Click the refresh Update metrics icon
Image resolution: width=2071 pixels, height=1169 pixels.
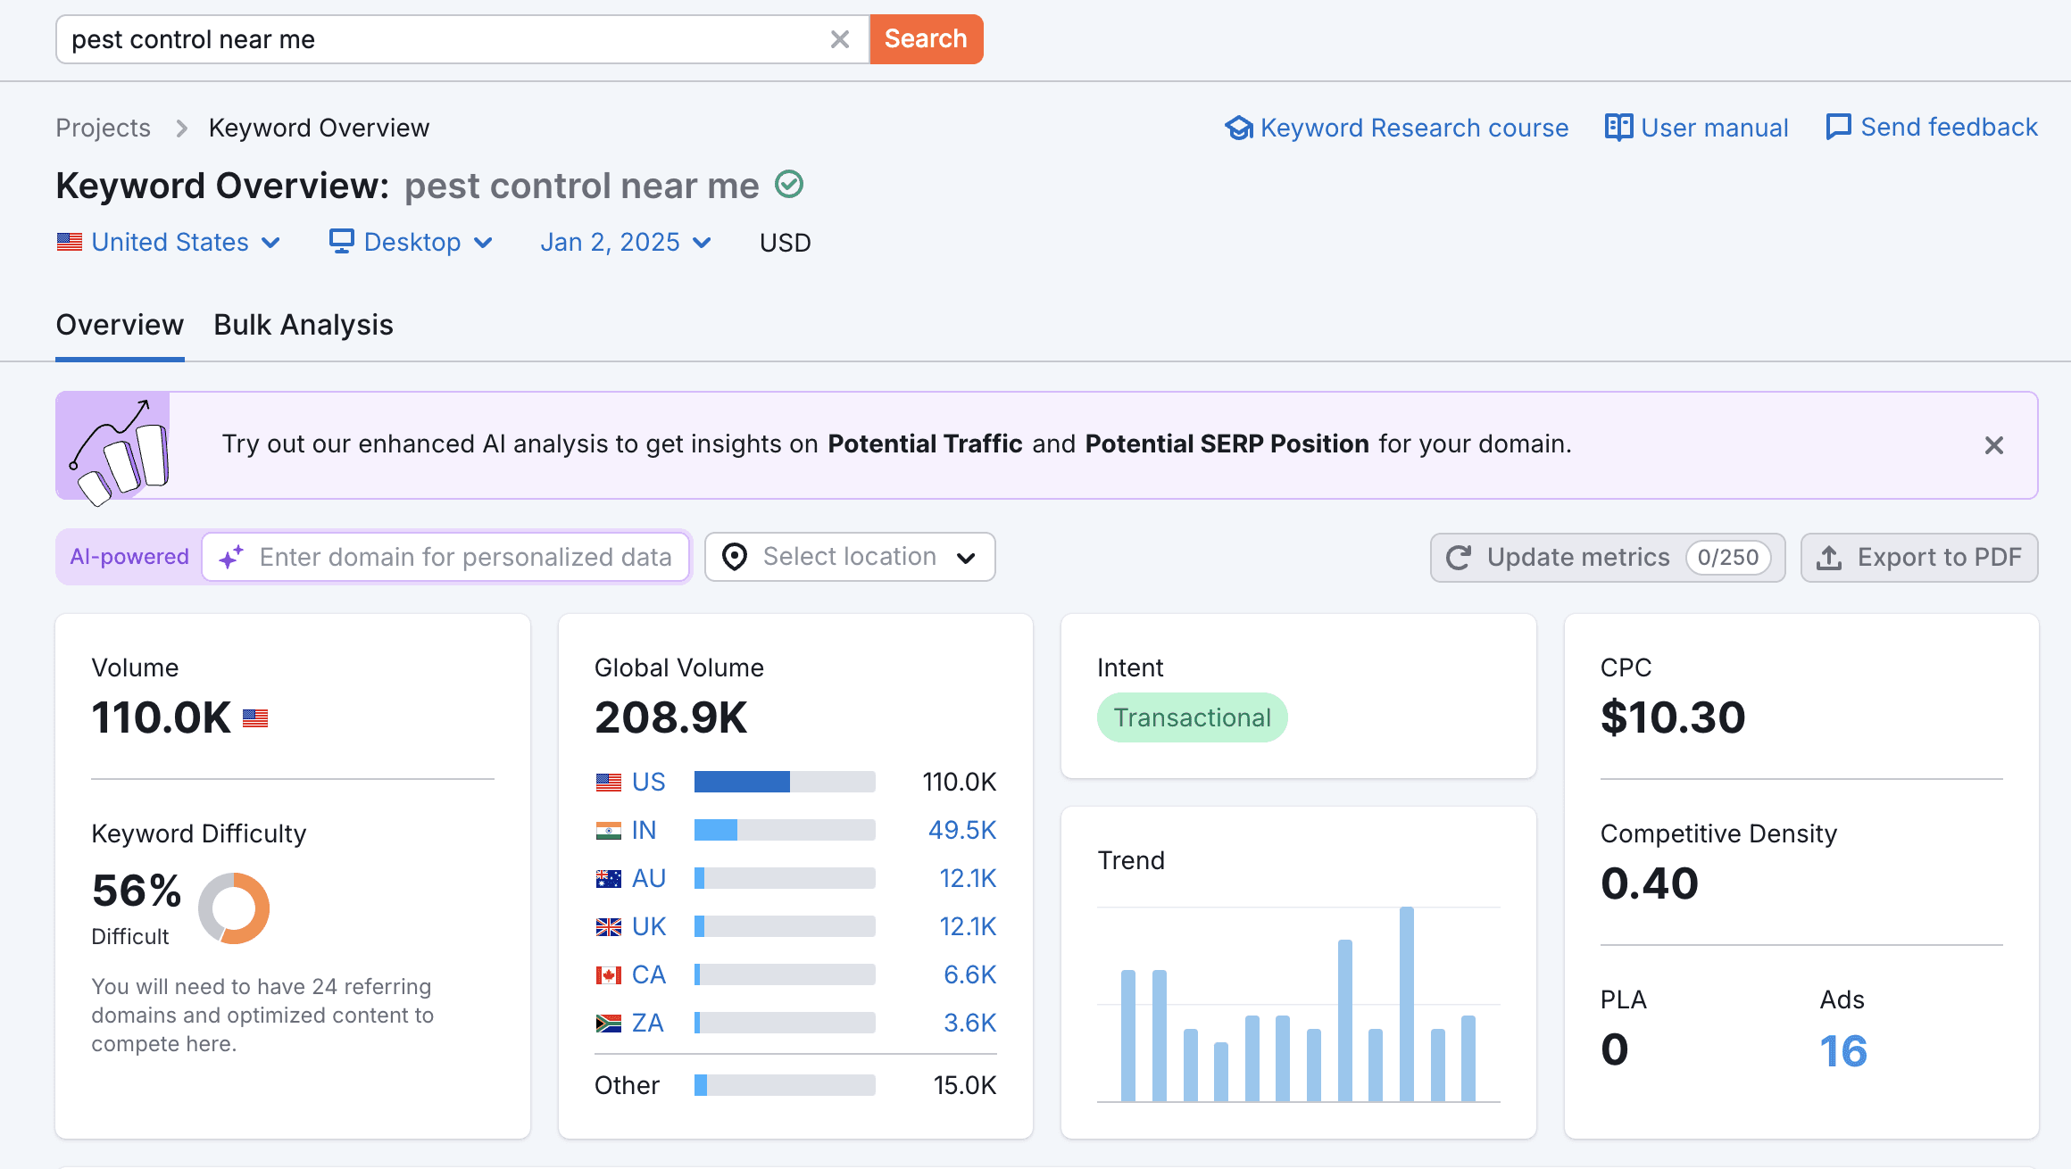[1460, 556]
